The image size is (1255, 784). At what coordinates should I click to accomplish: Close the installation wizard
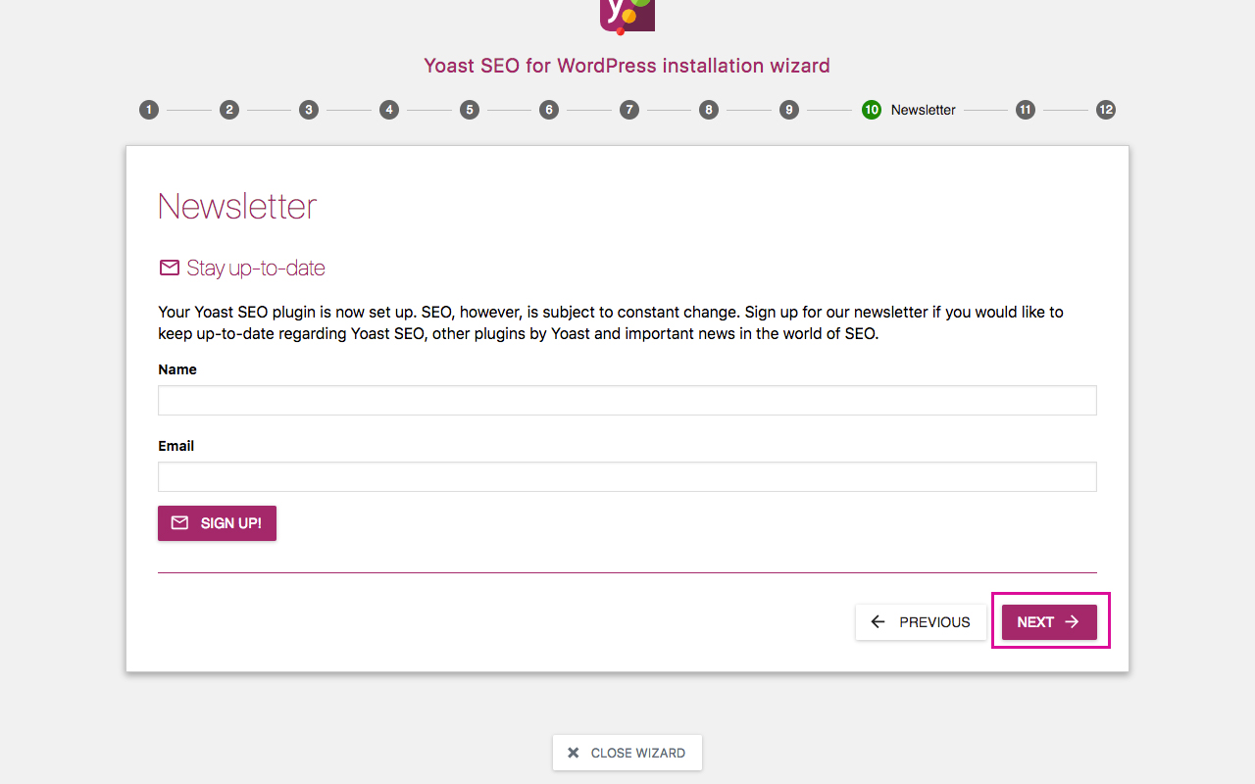[627, 753]
